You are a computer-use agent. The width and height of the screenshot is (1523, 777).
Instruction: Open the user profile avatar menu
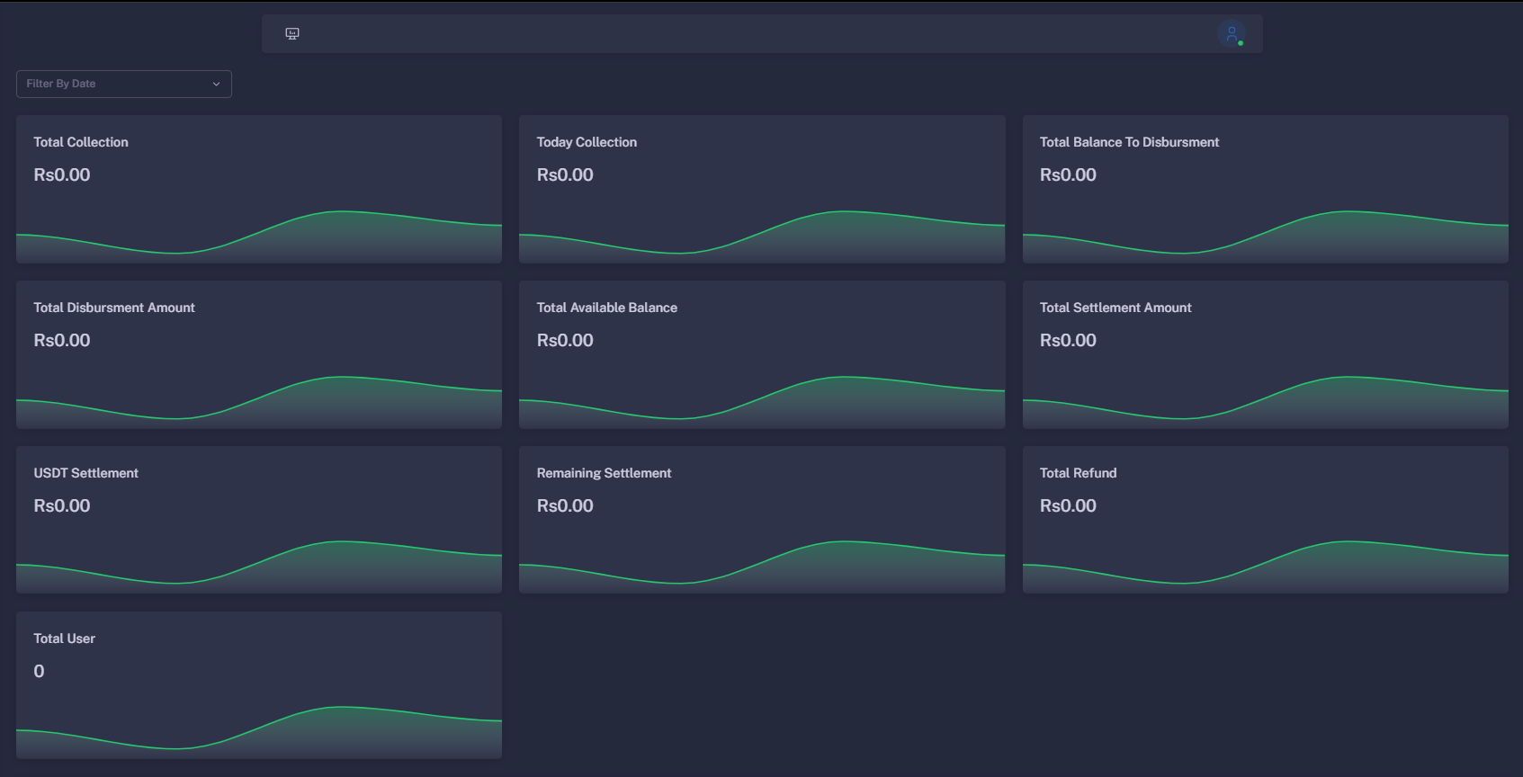pos(1232,34)
